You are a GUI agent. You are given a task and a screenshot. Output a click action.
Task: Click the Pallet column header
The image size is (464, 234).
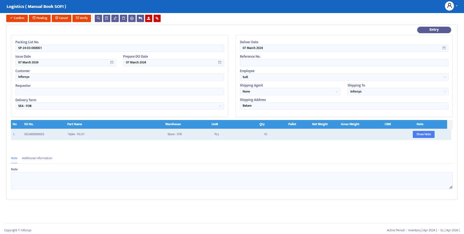point(292,124)
